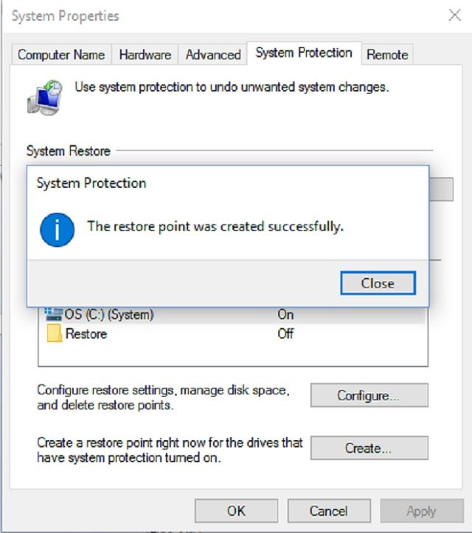Click the System Protection monitor shield icon

pyautogui.click(x=45, y=97)
